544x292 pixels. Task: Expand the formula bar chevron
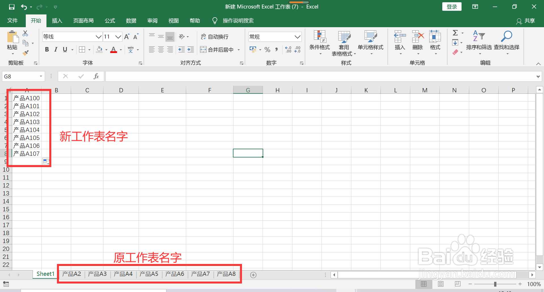(x=538, y=76)
